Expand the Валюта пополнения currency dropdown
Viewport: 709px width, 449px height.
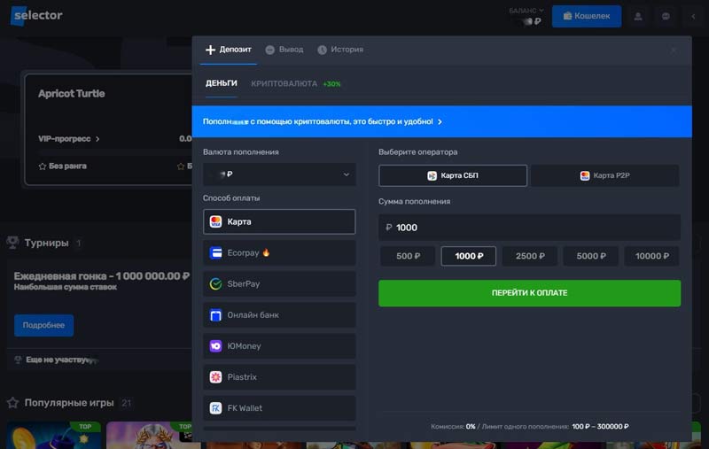click(278, 174)
